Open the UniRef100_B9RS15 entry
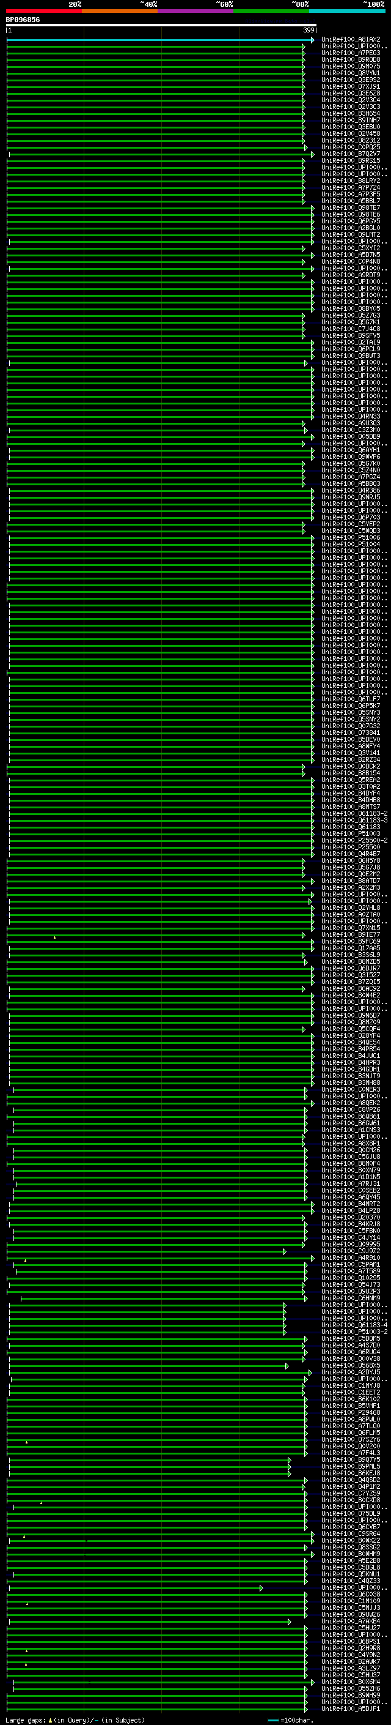The image size is (391, 1725). point(351,161)
